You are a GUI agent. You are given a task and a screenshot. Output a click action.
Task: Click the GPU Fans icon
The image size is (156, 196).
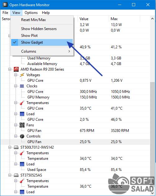tap(22, 125)
